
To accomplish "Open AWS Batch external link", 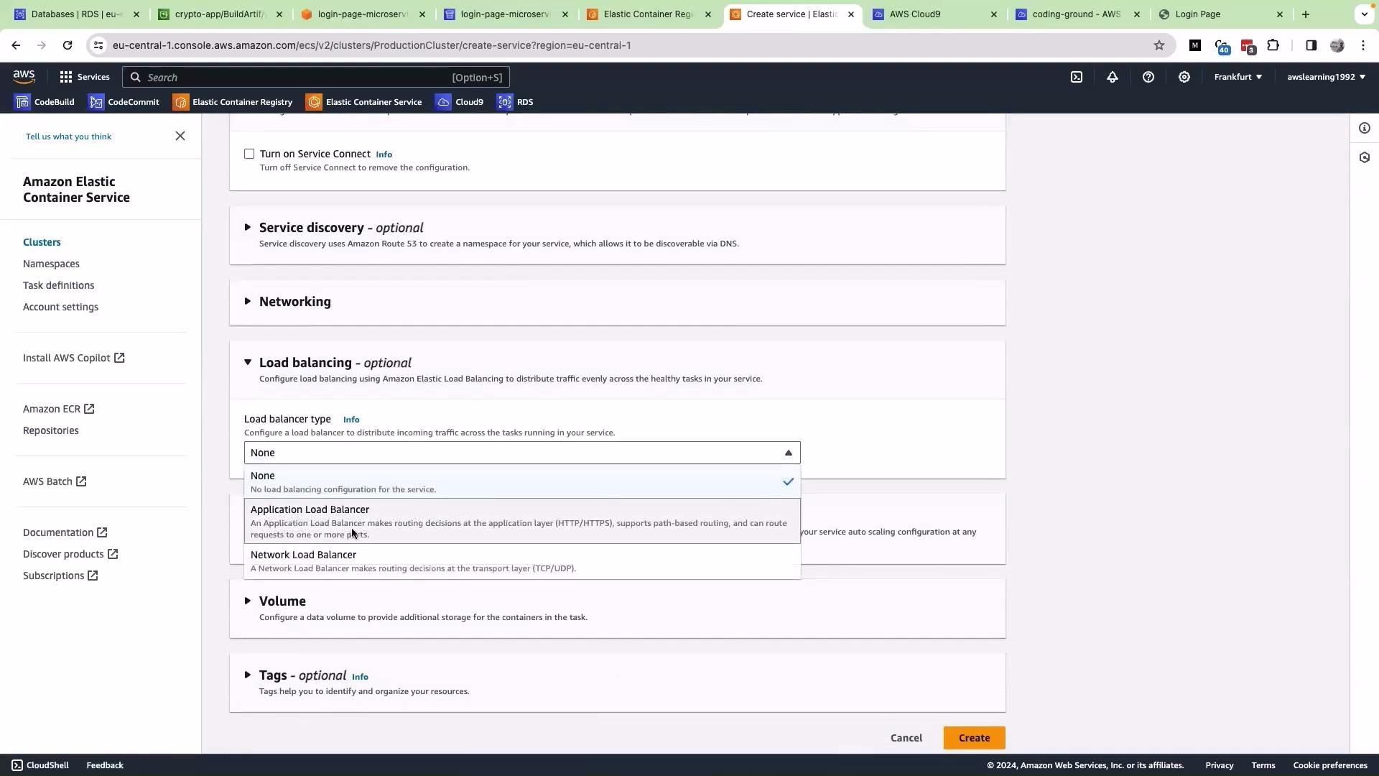I will [55, 481].
